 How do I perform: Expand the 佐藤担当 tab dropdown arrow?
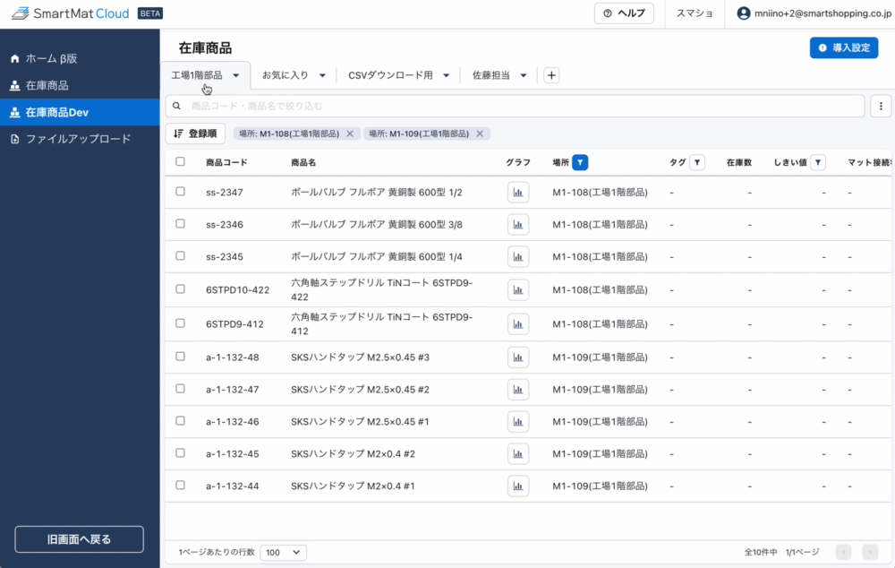point(524,75)
